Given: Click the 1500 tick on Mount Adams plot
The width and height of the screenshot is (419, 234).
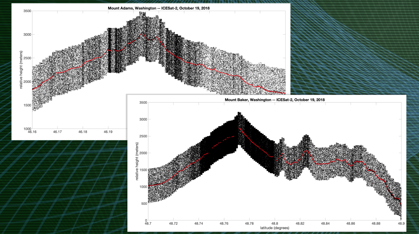Looking at the screenshot, I should 27,105.
